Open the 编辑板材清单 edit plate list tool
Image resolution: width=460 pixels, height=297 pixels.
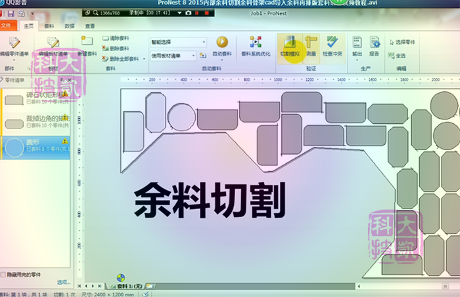pos(53,47)
